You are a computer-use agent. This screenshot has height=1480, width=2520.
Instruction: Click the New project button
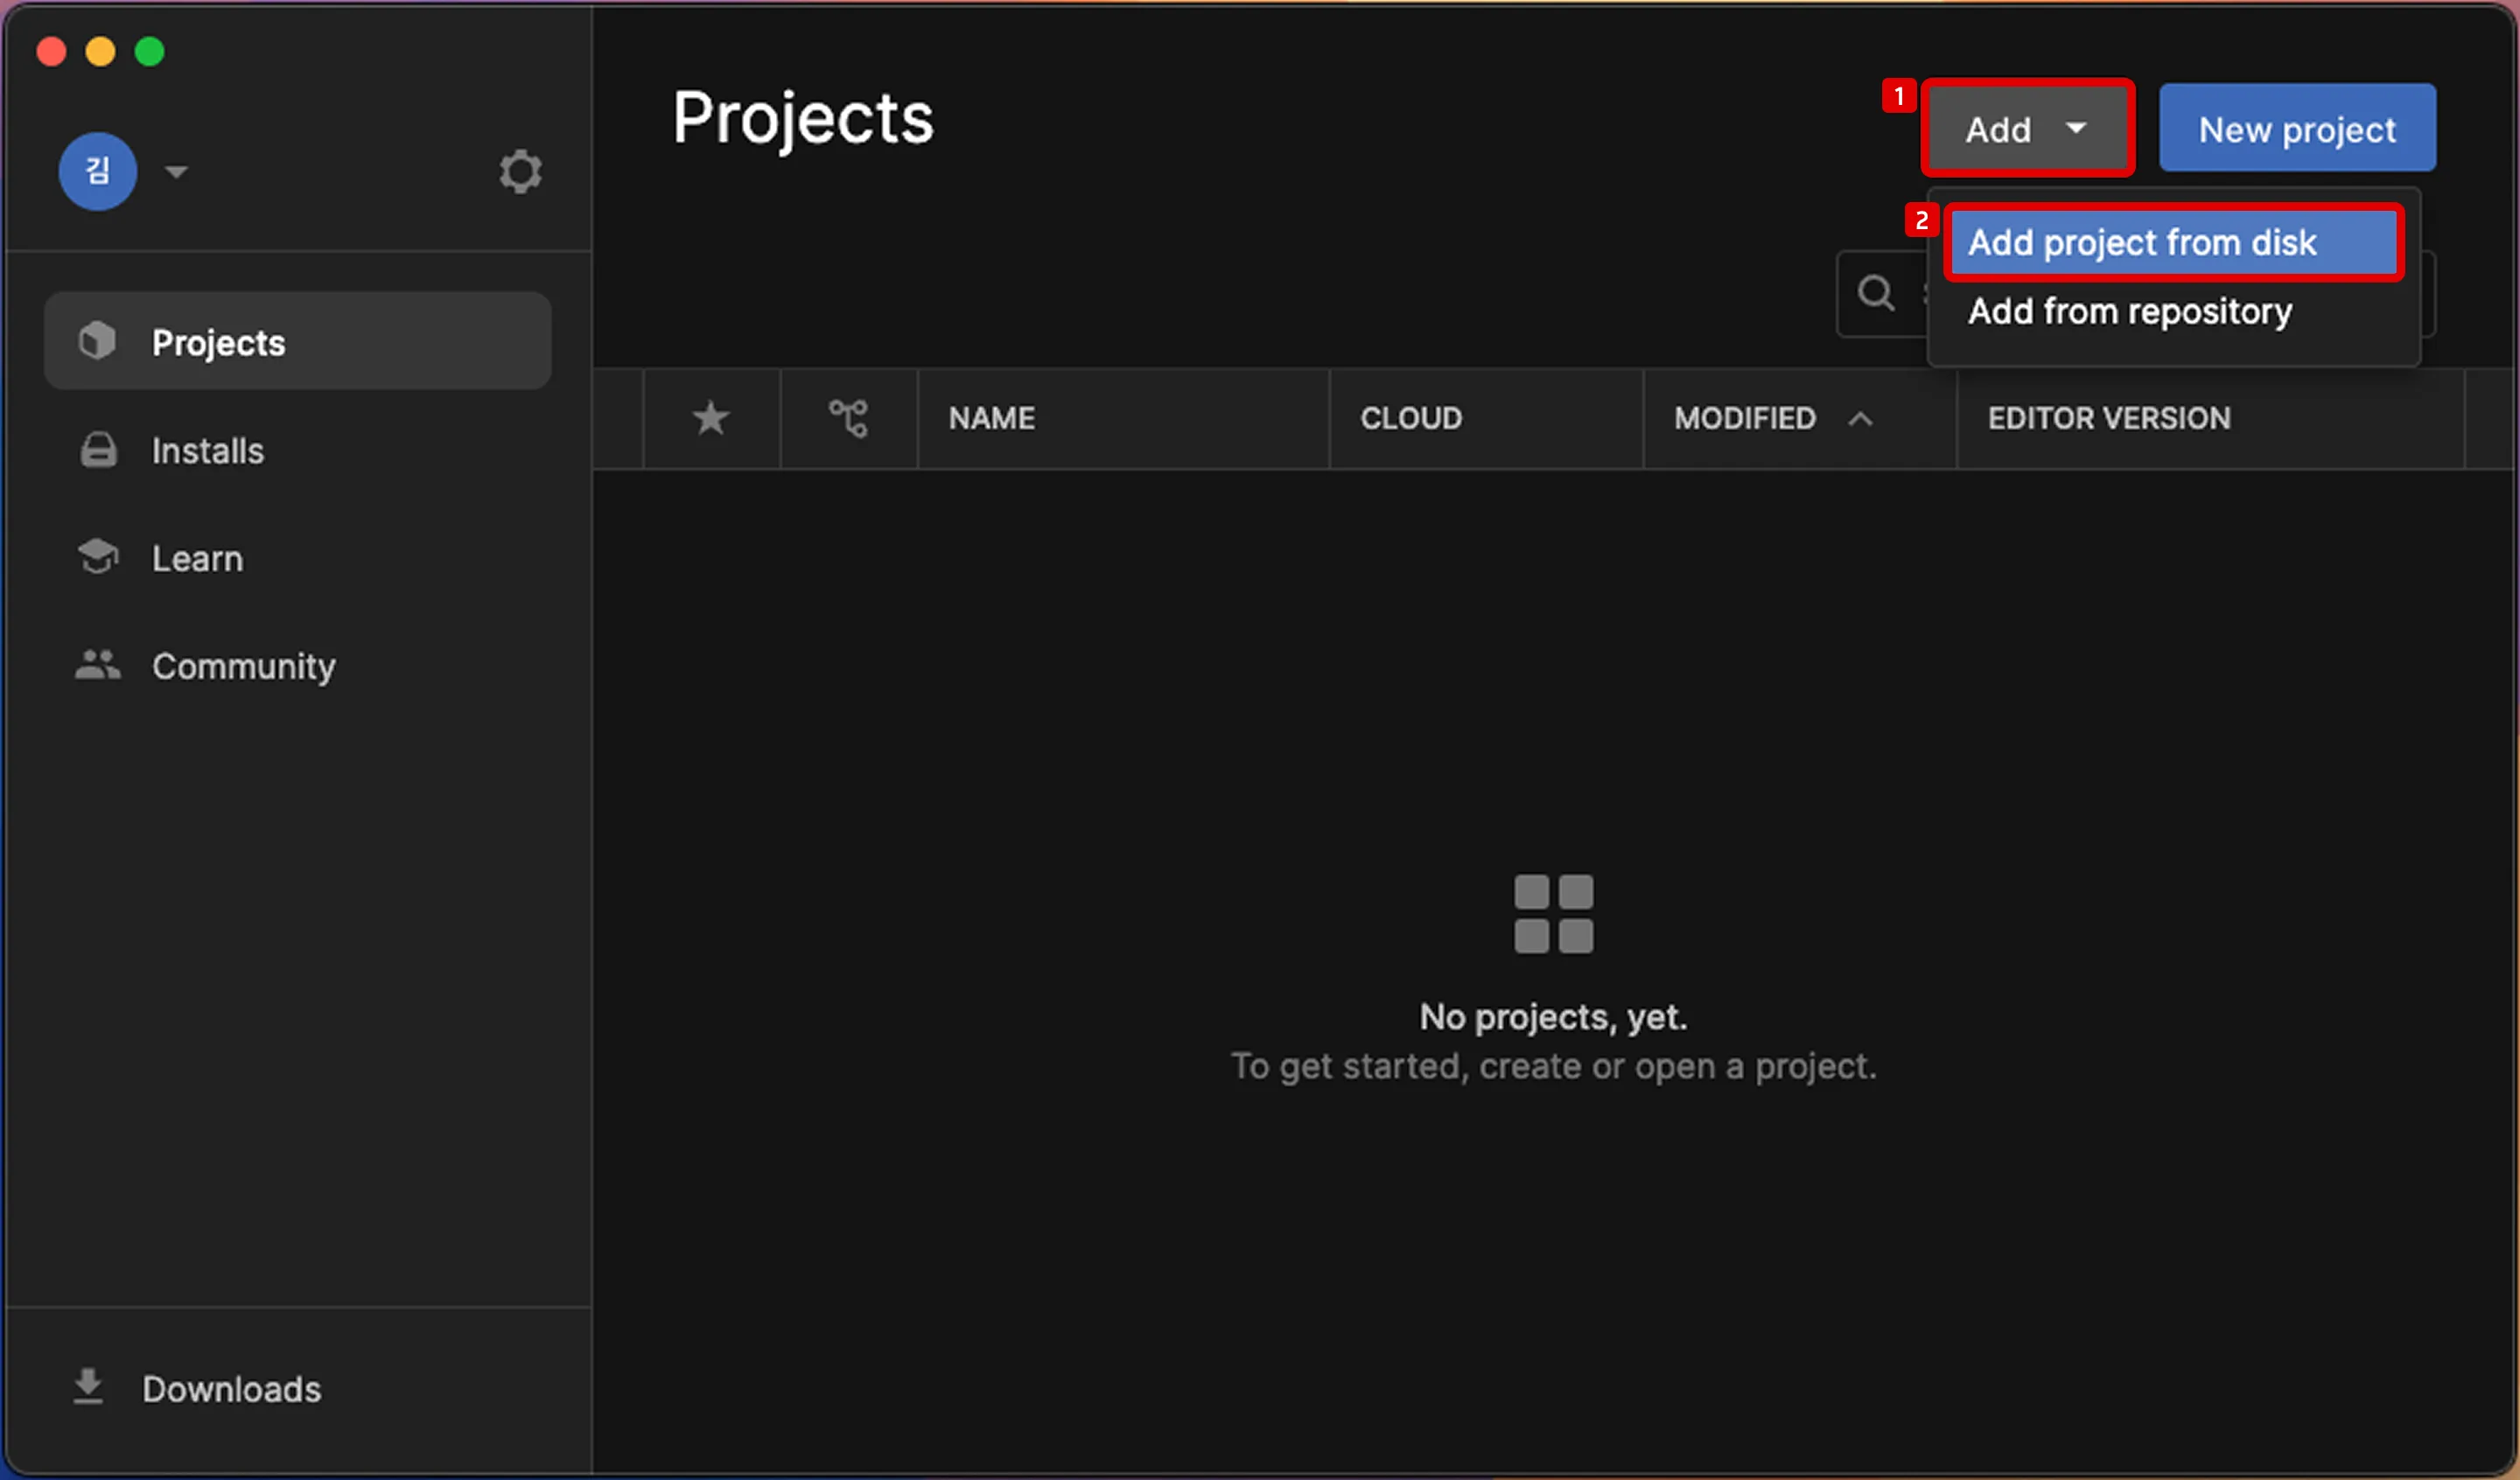2297,129
